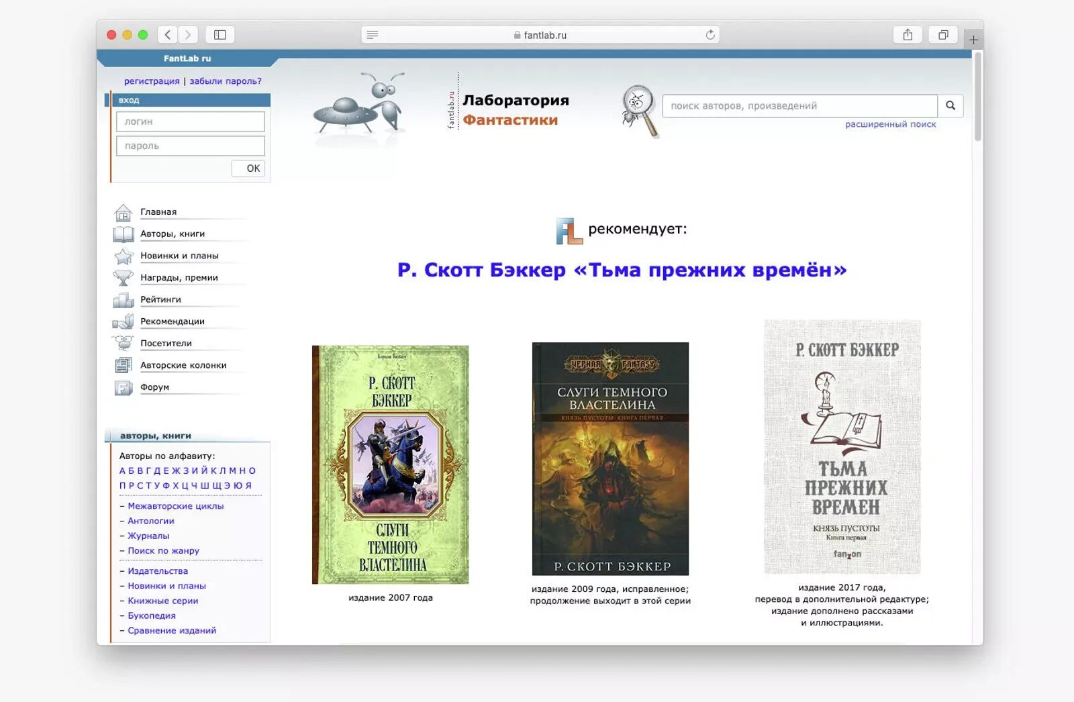Select letter А in authors alphabet
1074x702 pixels.
(x=123, y=471)
